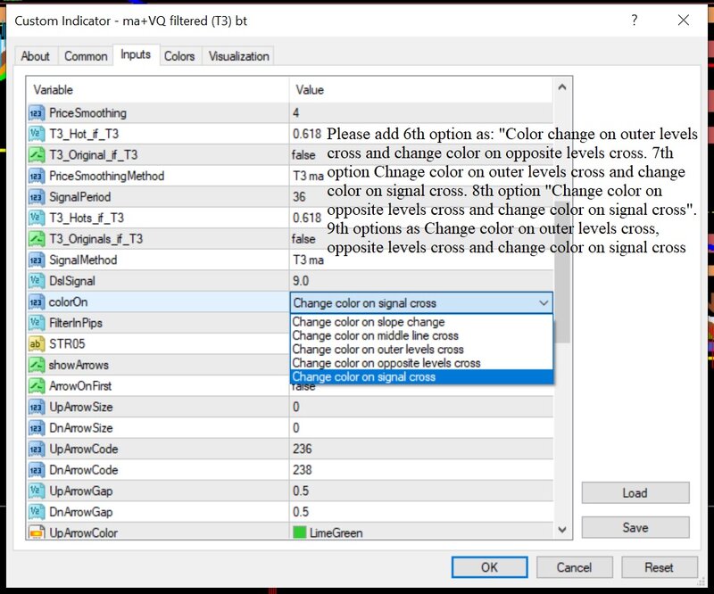Click the T3_Original_if_T3 boolean icon
Viewport: 714px width, 594px height.
pos(37,155)
